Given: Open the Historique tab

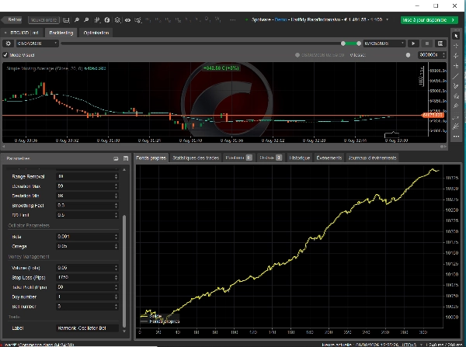Looking at the screenshot, I should [x=300, y=158].
